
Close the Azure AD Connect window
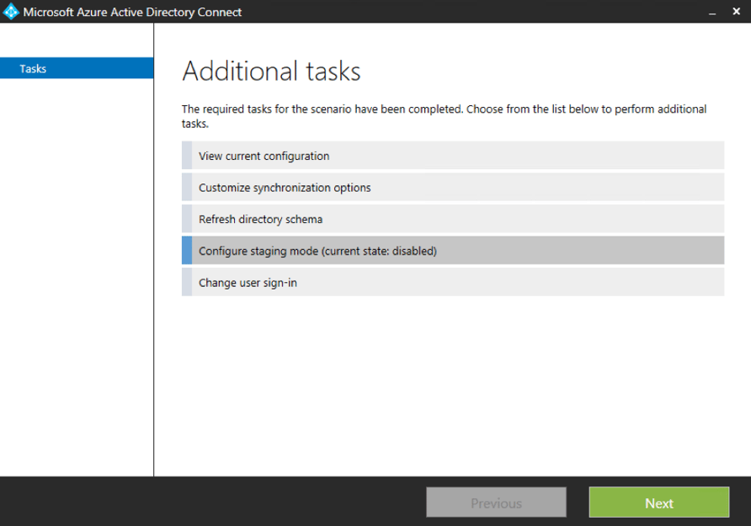point(736,11)
